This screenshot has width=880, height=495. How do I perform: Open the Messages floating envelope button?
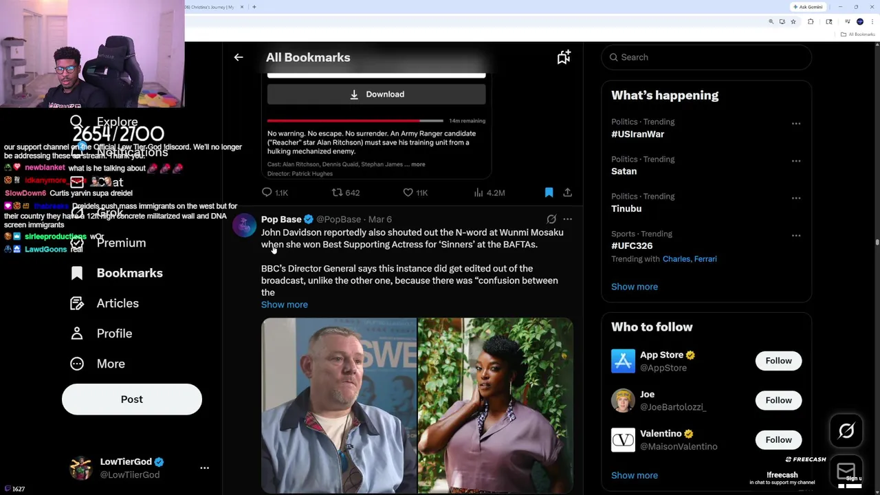846,472
